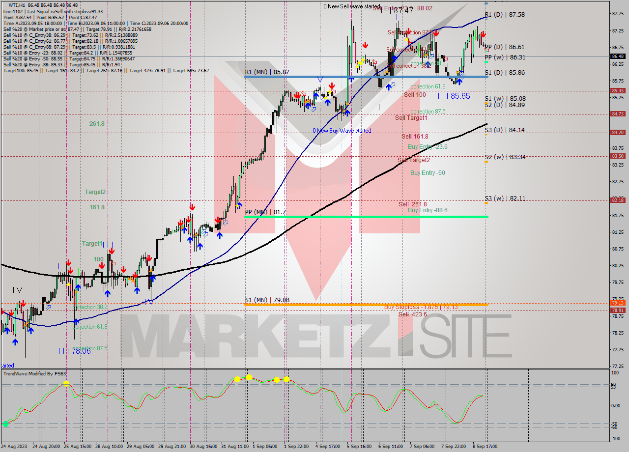
Task: Click the green PP (MN) horizontal line
Action: 366,217
